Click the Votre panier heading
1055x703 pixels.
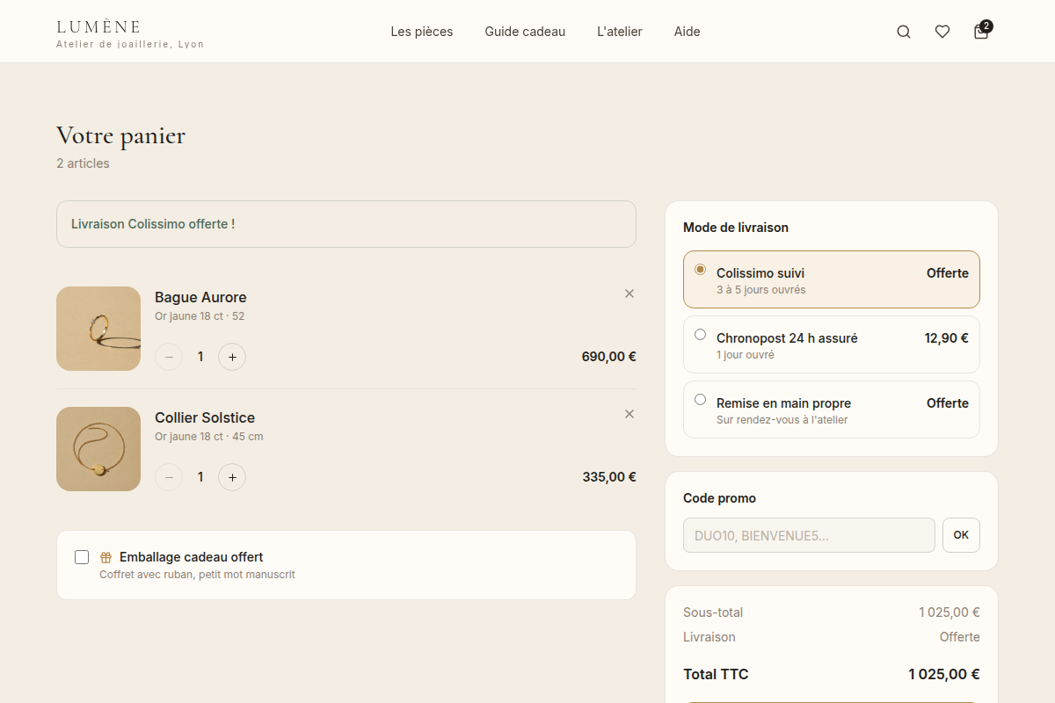coord(121,135)
